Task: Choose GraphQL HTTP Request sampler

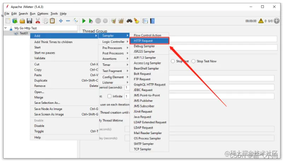Action: pyautogui.click(x=149, y=85)
